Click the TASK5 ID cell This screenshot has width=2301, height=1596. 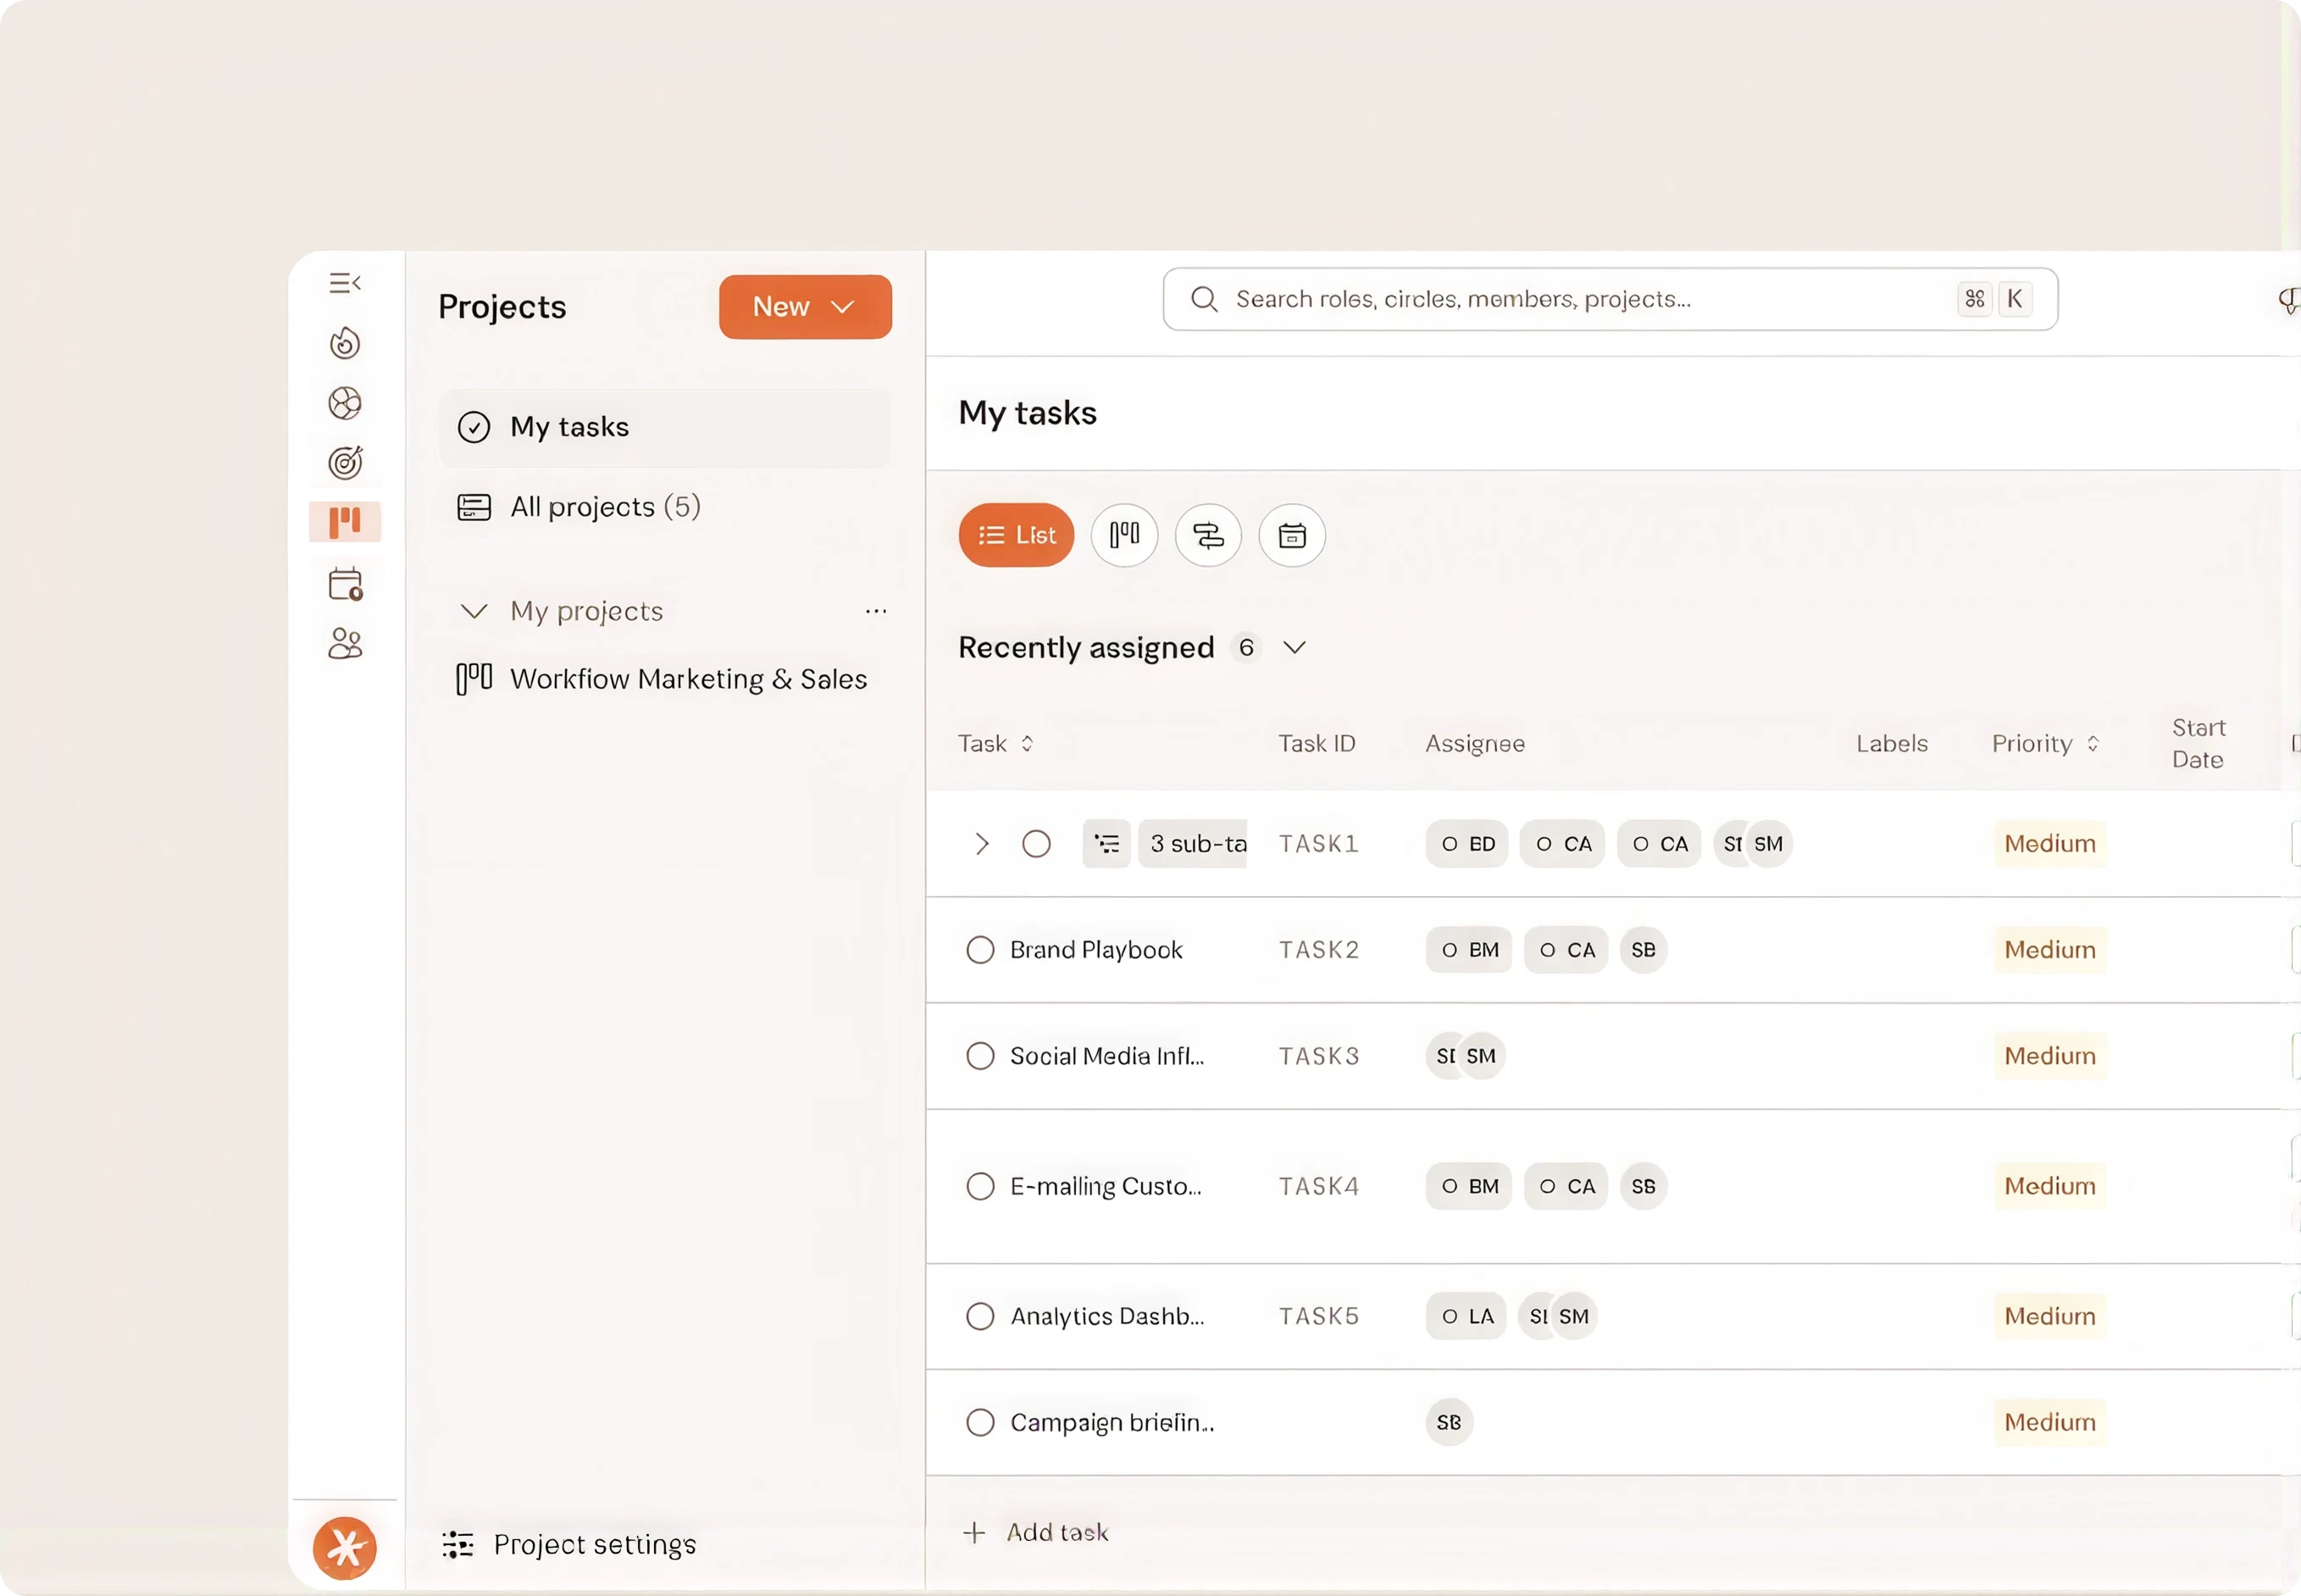[x=1319, y=1316]
